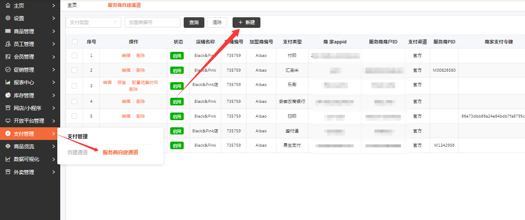Screen dimensions: 525x220
Task: Click the product management barcode icon
Action: [x=8, y=31]
